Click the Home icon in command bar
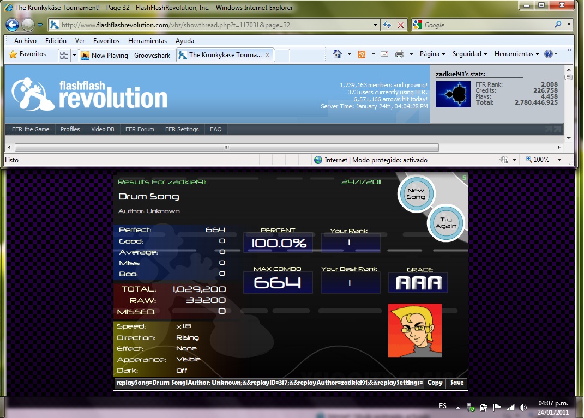584x418 pixels. 338,54
